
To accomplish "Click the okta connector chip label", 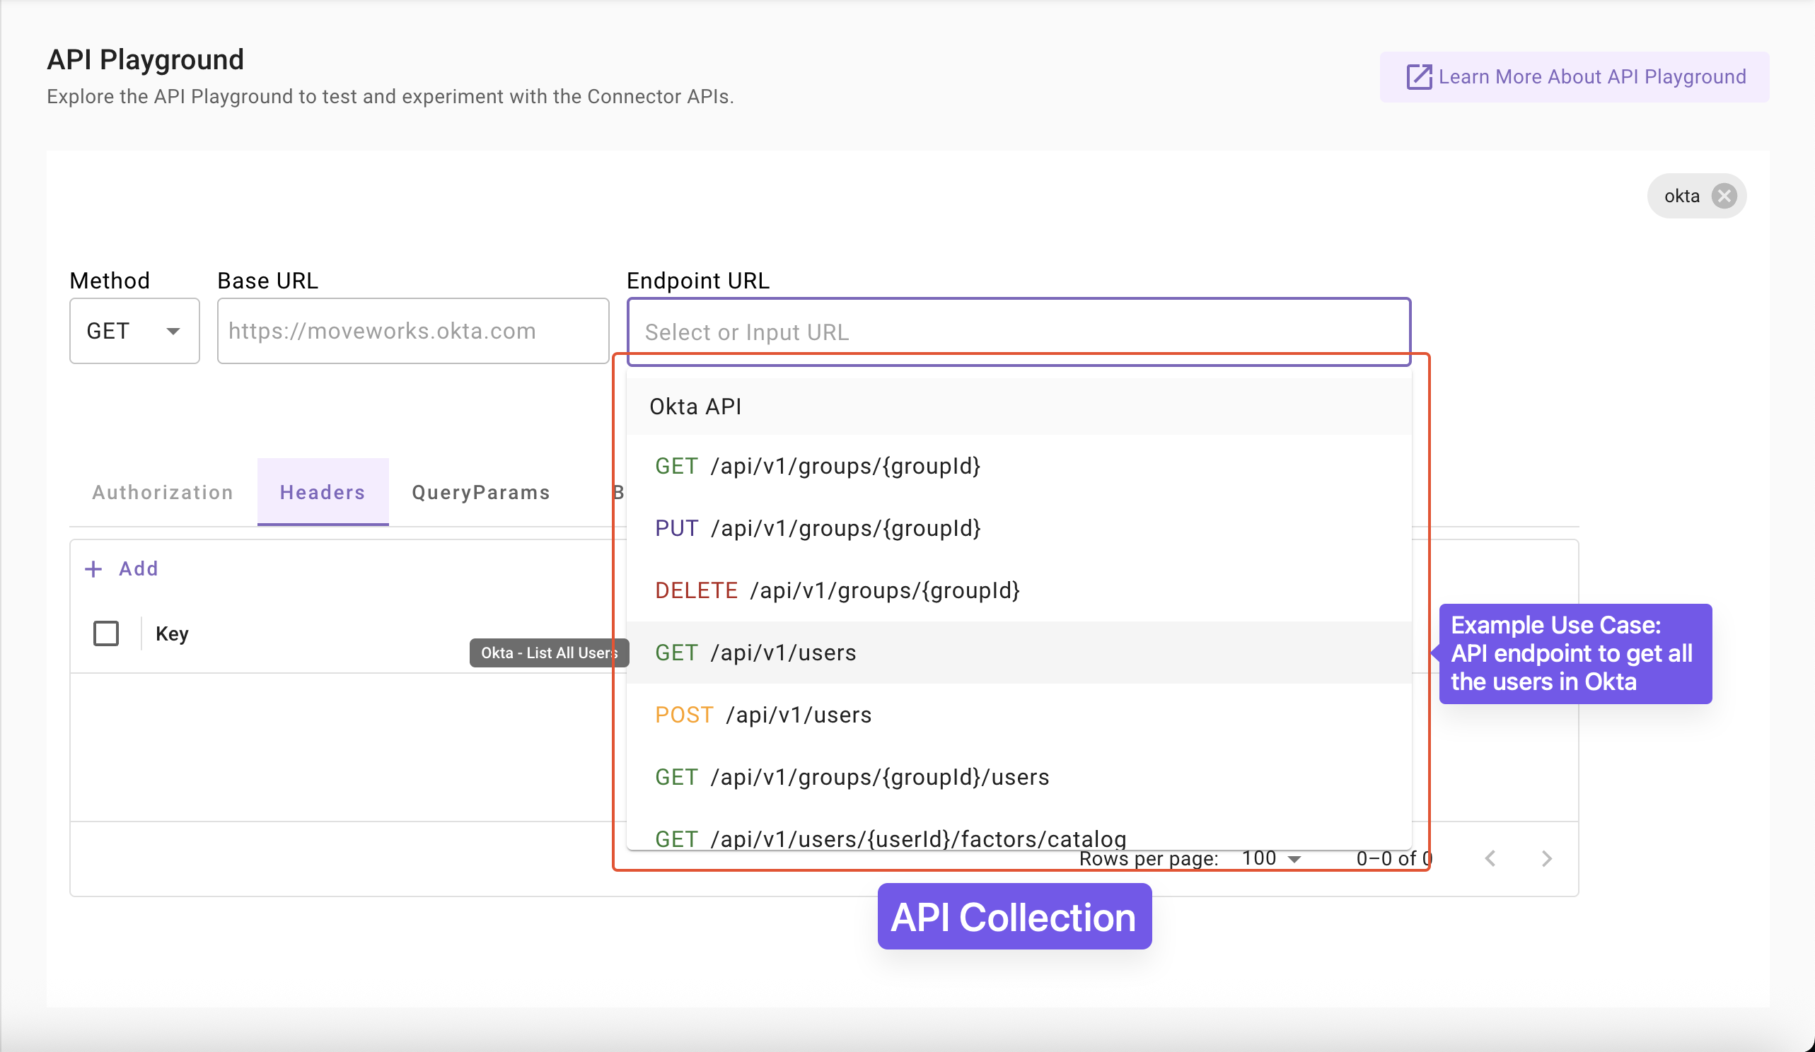I will pyautogui.click(x=1682, y=196).
